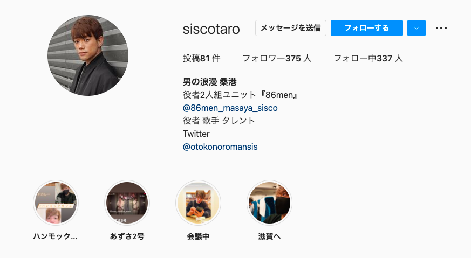View the フォロワー375人 followers list
Image resolution: width=471 pixels, height=258 pixels.
click(277, 58)
